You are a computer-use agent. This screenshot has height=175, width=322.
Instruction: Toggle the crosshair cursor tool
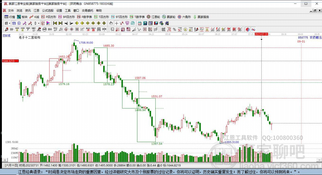116,23
